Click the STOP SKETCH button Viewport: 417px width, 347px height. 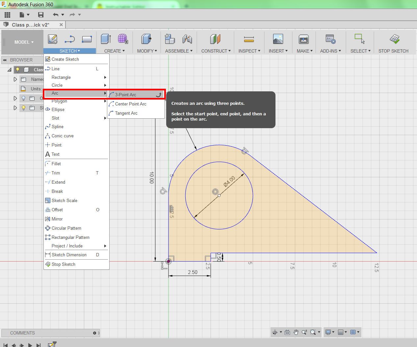(x=393, y=43)
